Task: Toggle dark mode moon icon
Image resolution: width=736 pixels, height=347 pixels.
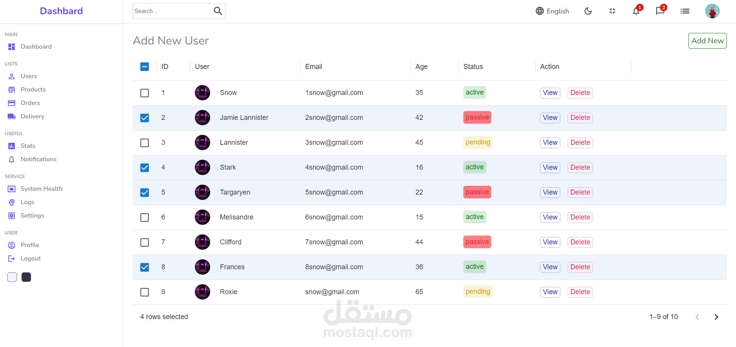Action: click(x=588, y=11)
